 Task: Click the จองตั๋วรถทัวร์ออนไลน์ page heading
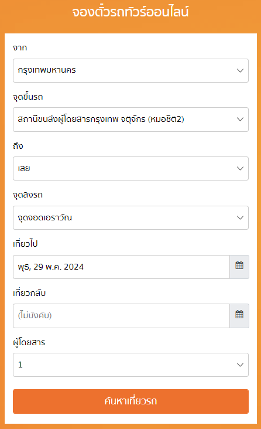coord(130,12)
